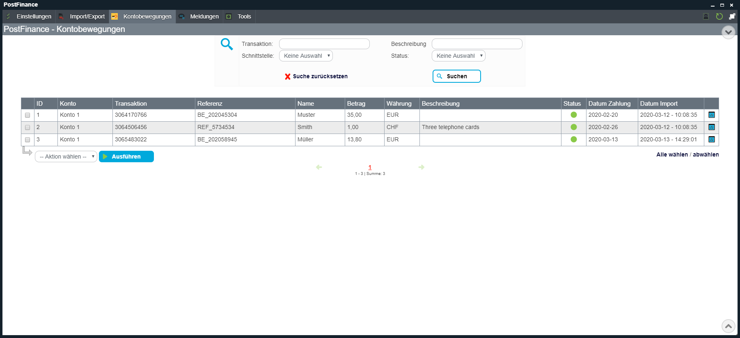The width and height of the screenshot is (740, 338).
Task: Click the Datum Zahlung column header
Action: [x=612, y=104]
